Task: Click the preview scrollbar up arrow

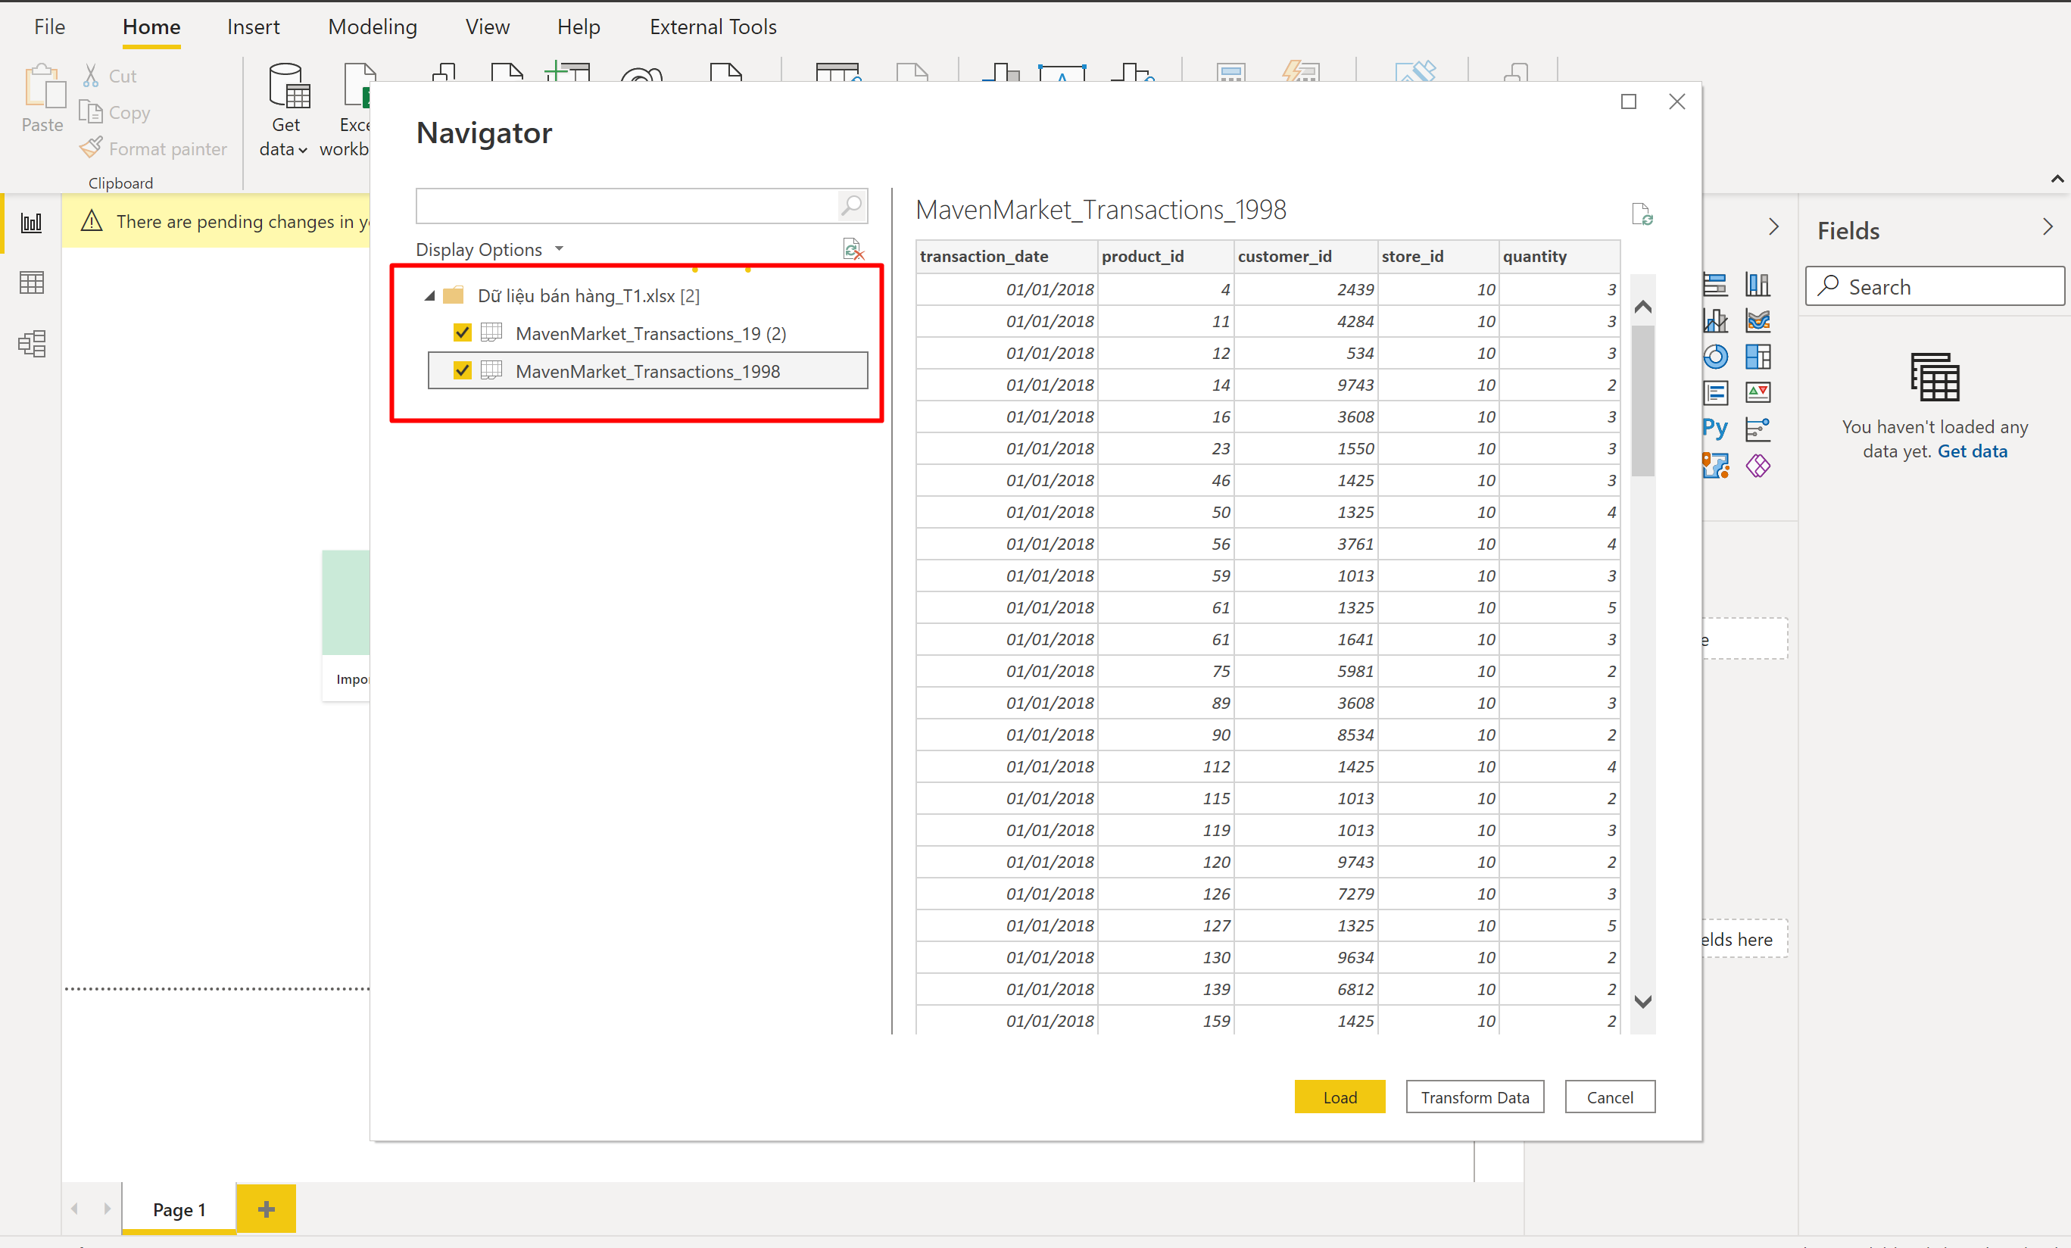Action: tap(1642, 307)
